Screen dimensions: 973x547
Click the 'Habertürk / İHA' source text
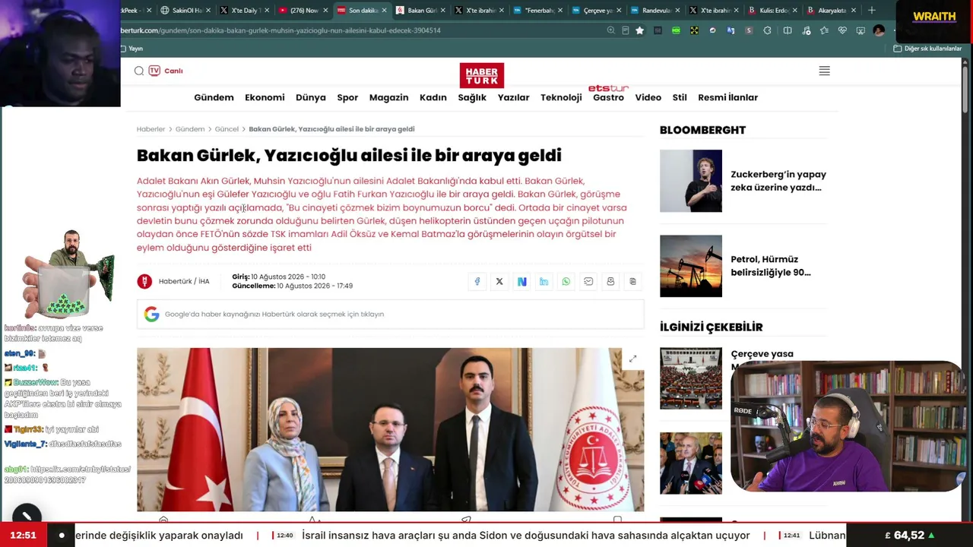(x=184, y=282)
